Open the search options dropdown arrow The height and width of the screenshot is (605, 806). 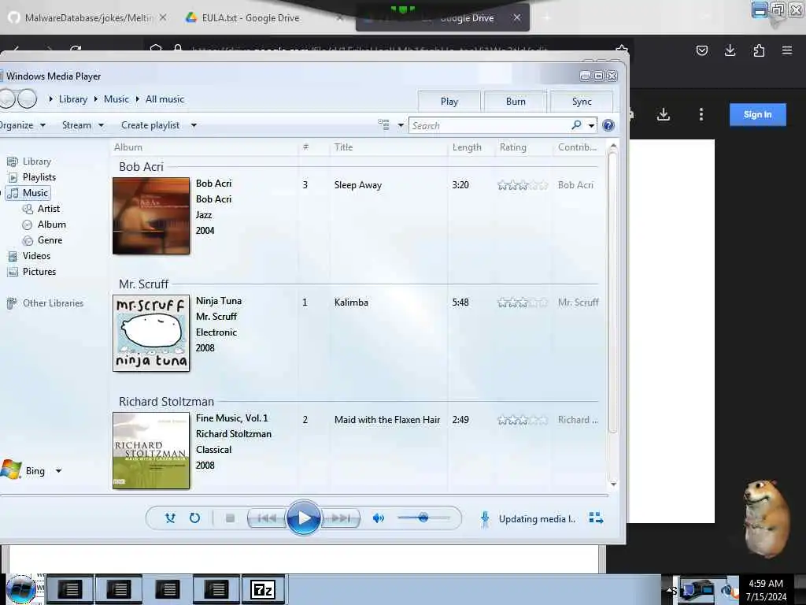coord(592,125)
